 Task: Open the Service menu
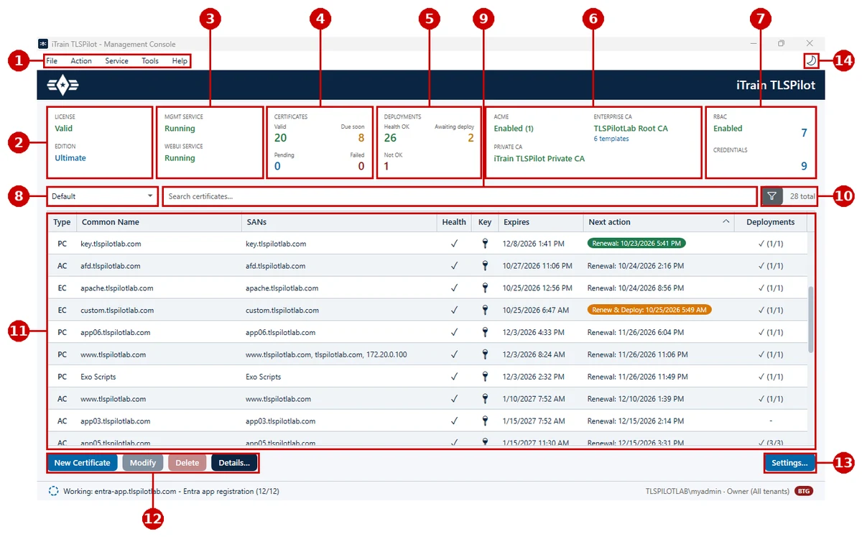[117, 61]
